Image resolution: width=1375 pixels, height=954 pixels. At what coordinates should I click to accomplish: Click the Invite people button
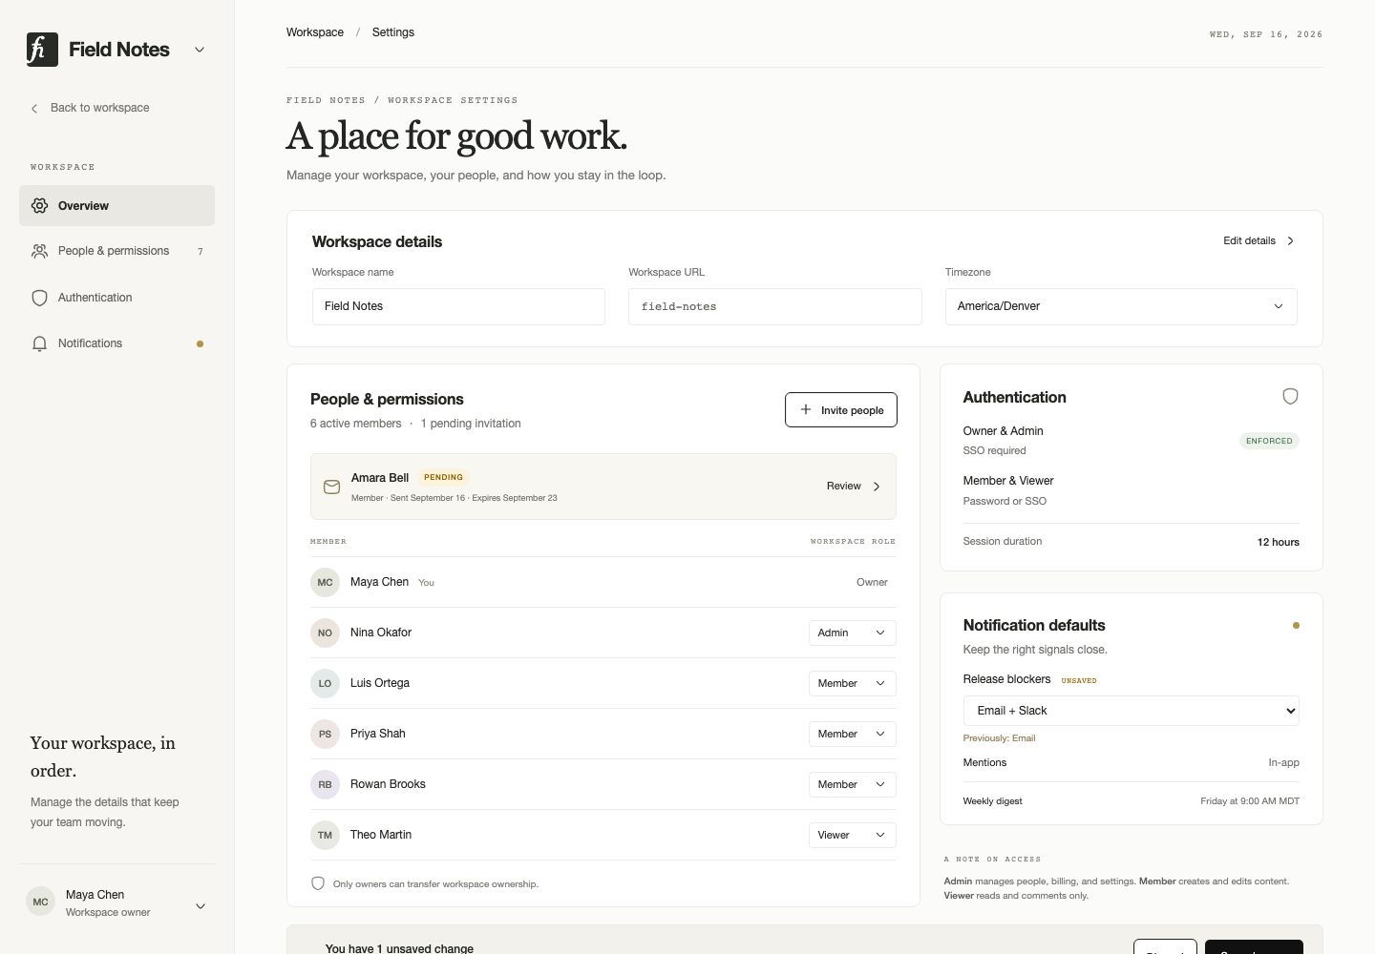point(841,410)
